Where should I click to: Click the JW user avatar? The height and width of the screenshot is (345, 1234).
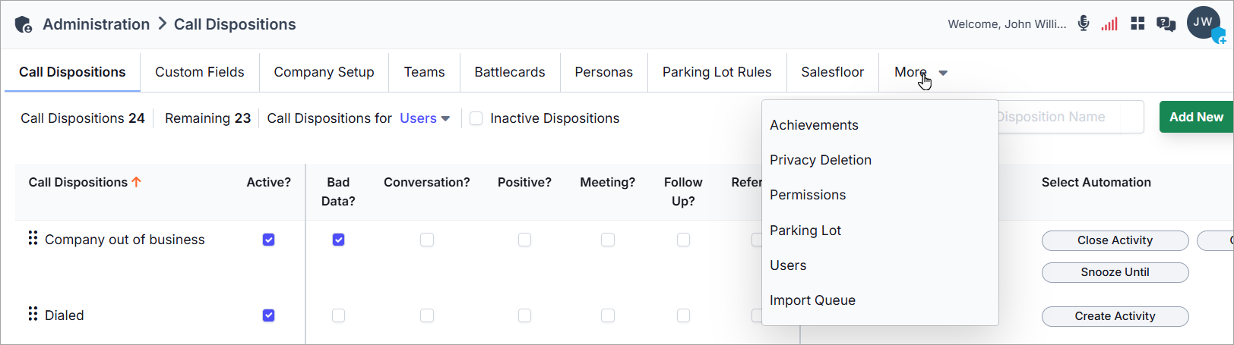tap(1204, 23)
